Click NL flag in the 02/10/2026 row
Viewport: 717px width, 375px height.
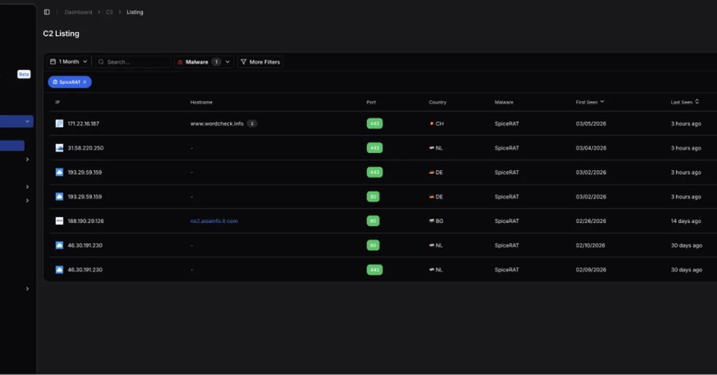point(431,245)
